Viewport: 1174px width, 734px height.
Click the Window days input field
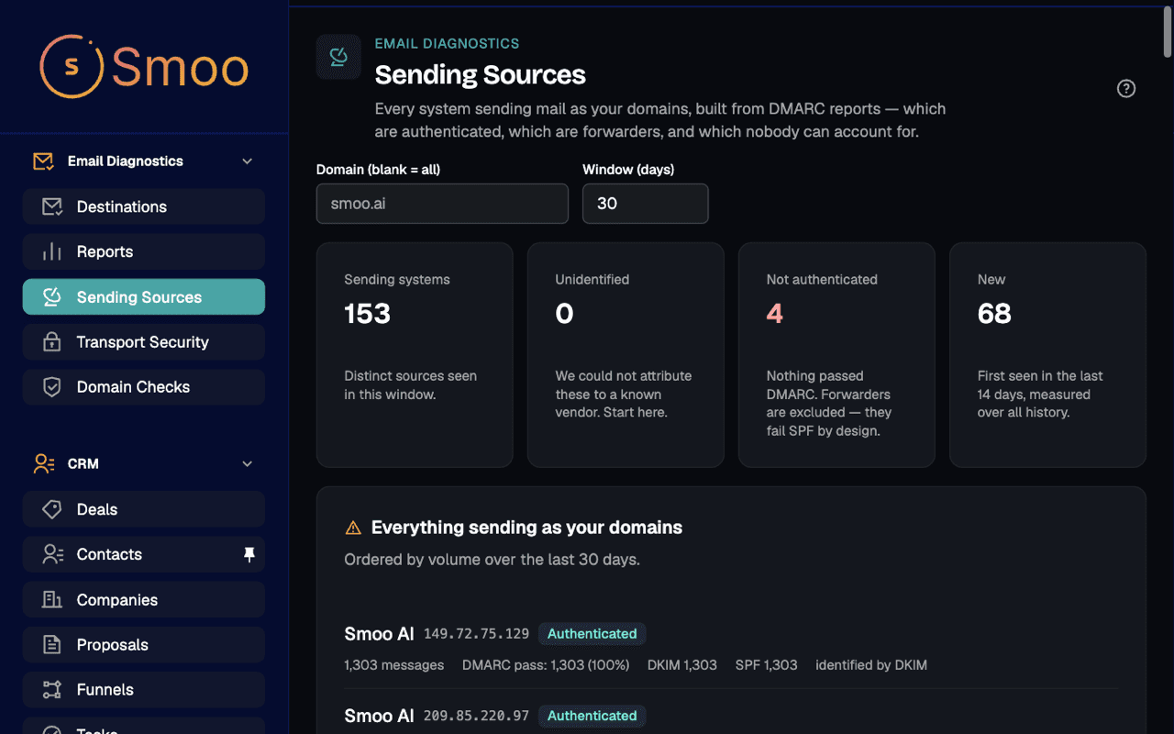click(646, 204)
